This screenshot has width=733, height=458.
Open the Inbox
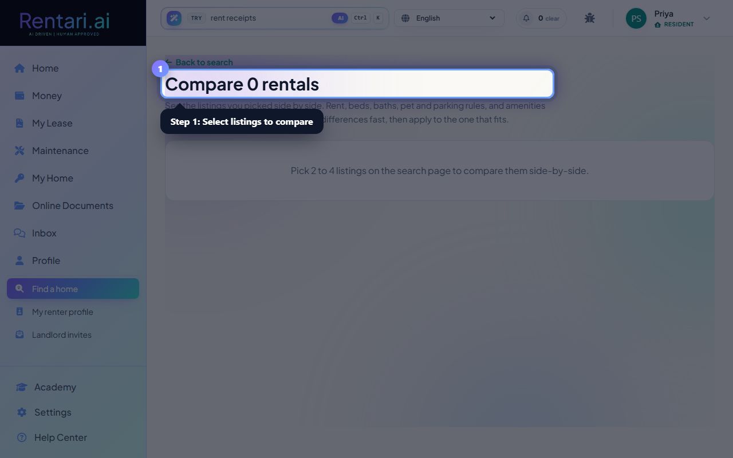pos(73,233)
